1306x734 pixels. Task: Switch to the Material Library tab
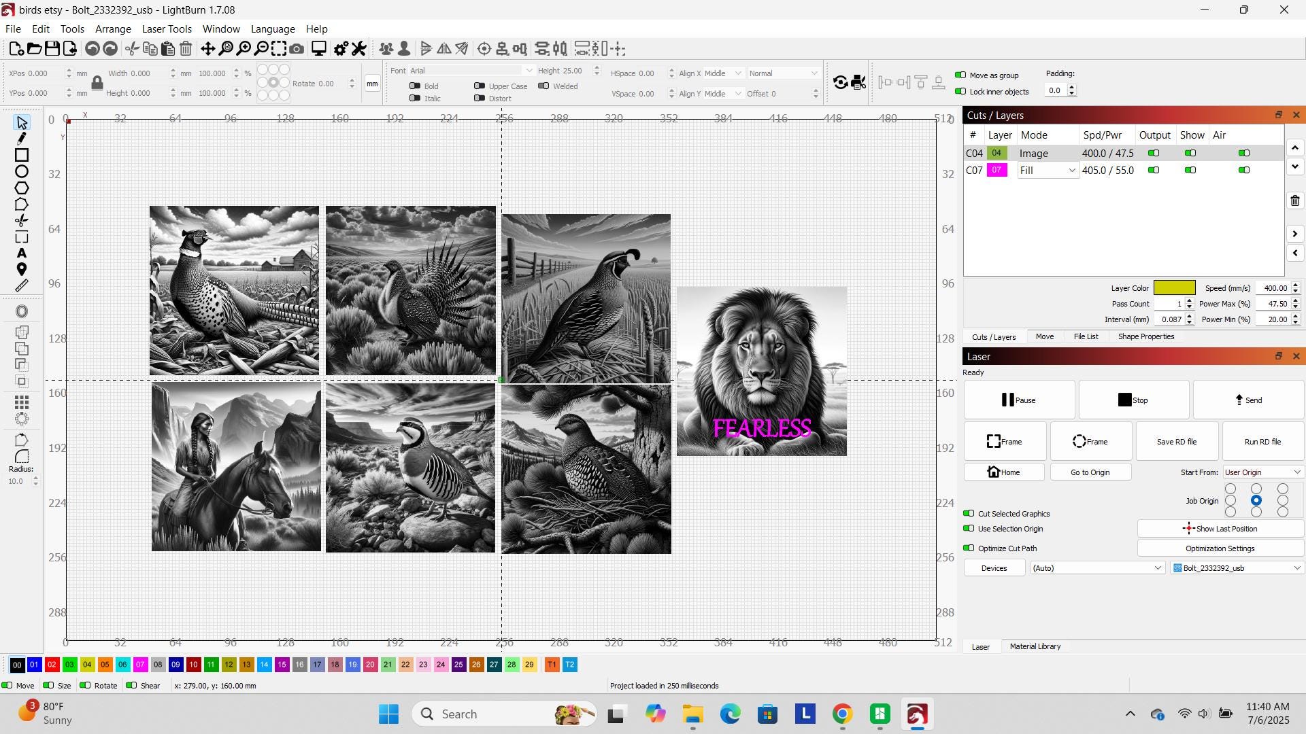1035,647
